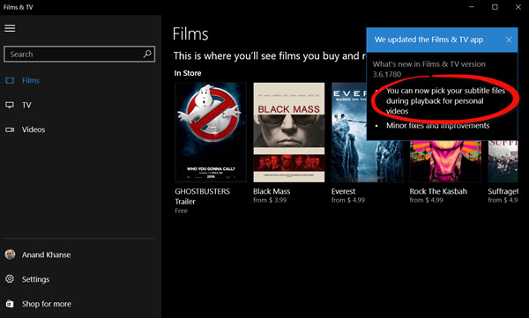This screenshot has width=529, height=318.
Task: Click the Everest title link
Action: [x=343, y=191]
